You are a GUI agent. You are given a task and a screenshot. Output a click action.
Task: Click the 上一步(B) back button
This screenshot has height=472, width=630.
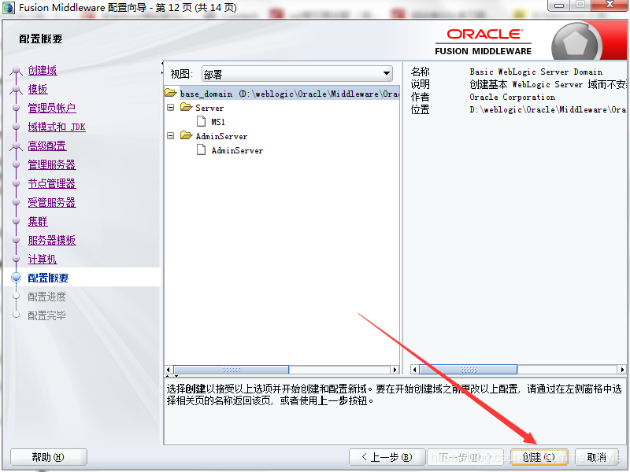387,457
